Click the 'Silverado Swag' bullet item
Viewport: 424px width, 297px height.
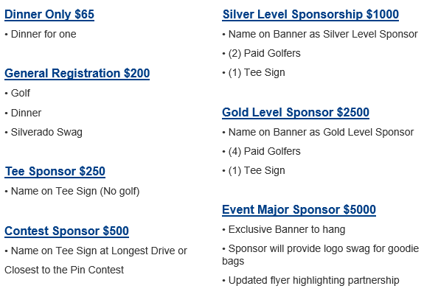[x=46, y=133]
